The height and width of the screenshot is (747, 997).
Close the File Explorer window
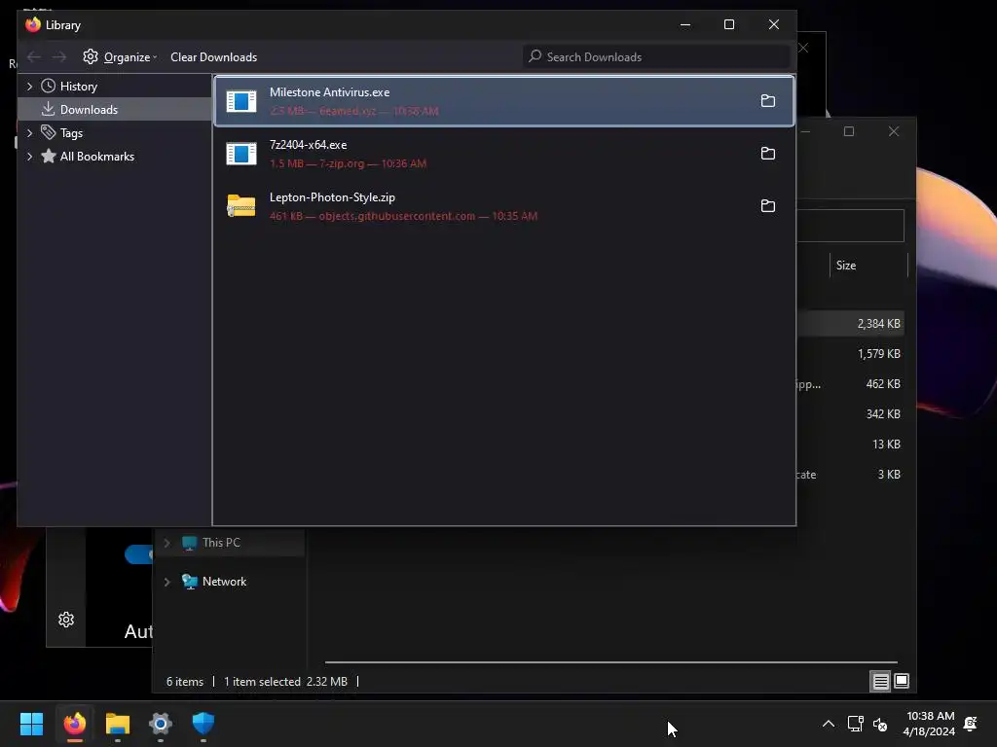(x=894, y=131)
